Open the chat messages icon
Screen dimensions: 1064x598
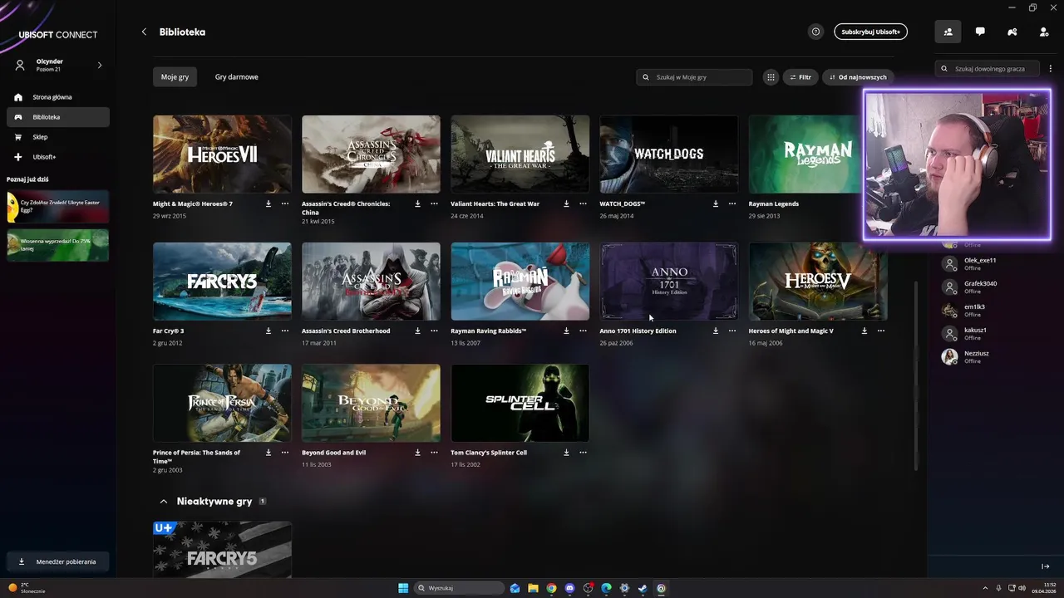click(x=980, y=32)
